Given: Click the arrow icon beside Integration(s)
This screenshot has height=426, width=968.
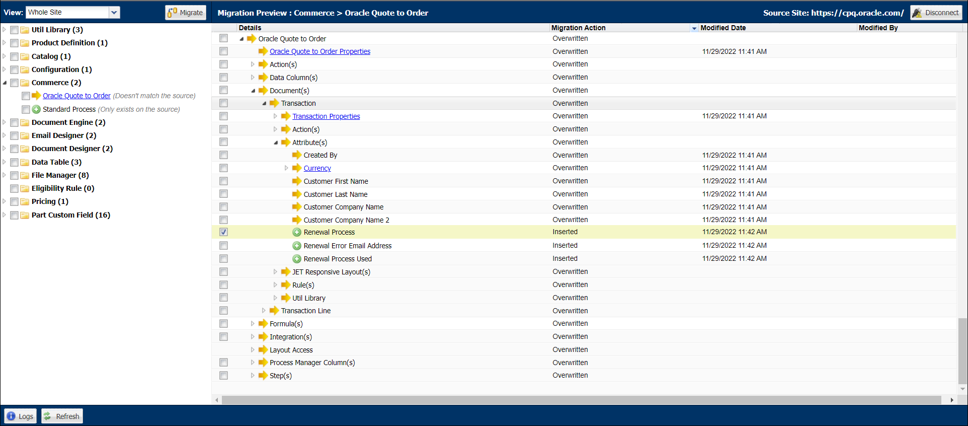Looking at the screenshot, I should coord(263,337).
